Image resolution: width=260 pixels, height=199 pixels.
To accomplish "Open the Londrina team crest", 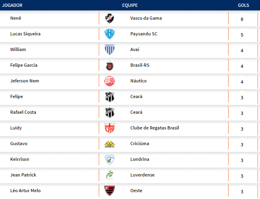I will point(109,159).
